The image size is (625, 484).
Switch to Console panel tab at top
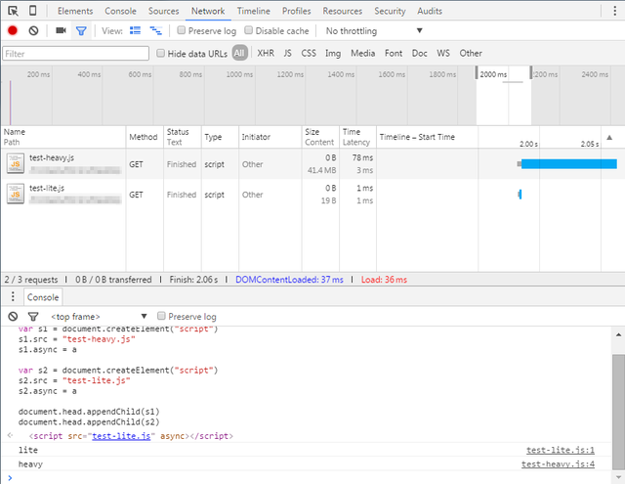pos(120,11)
